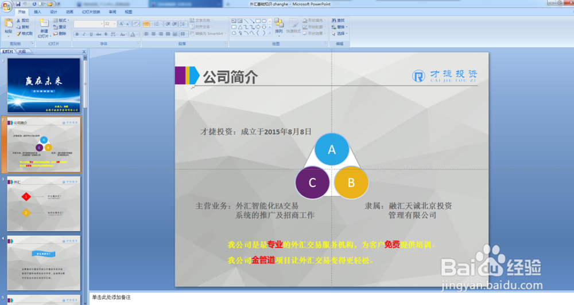Close the slides thumbnail pane
Image resolution: width=574 pixels, height=305 pixels.
pos(84,52)
